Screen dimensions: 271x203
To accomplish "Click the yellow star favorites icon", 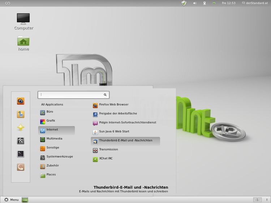I will click(x=21, y=128).
